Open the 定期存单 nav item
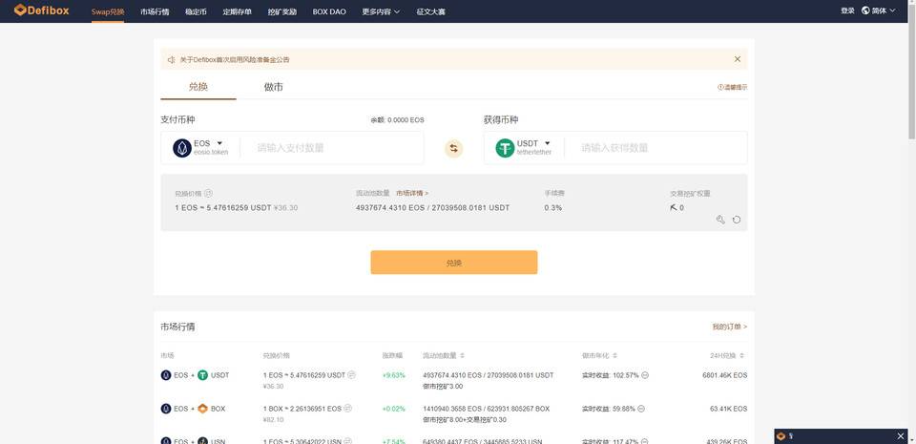This screenshot has height=444, width=916. pyautogui.click(x=238, y=11)
